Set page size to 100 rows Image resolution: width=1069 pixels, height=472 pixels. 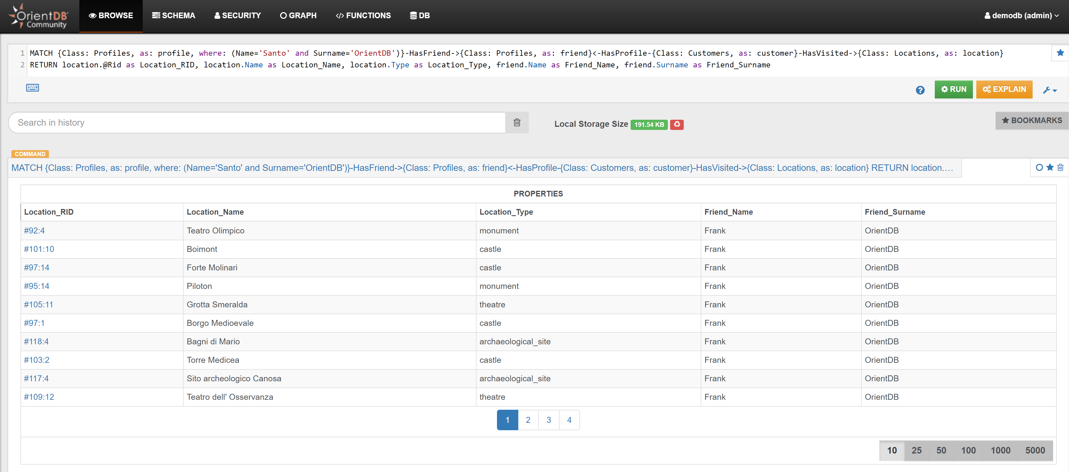tap(968, 450)
